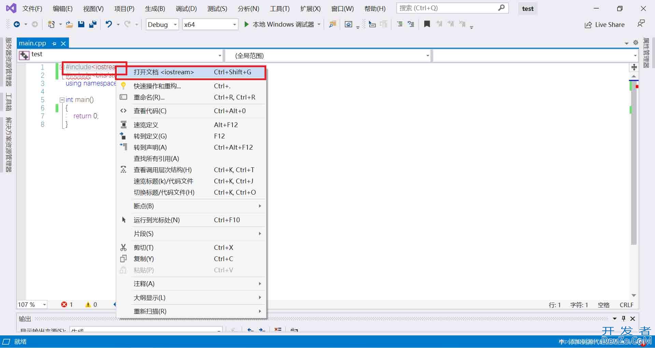Collapse the int main() code block
Image resolution: width=655 pixels, height=348 pixels.
[x=62, y=100]
